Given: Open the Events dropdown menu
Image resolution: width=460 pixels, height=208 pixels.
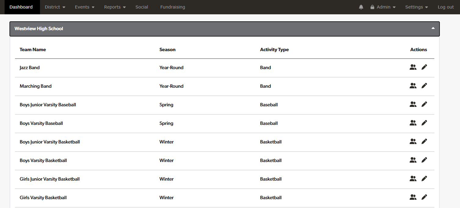Looking at the screenshot, I should point(85,7).
